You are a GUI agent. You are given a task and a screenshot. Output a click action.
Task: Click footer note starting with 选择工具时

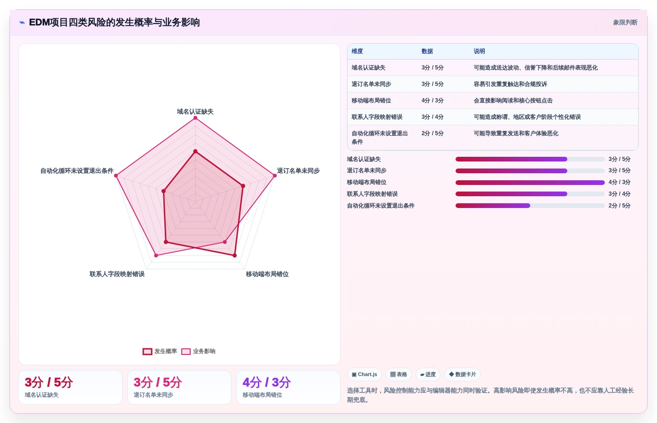click(490, 395)
